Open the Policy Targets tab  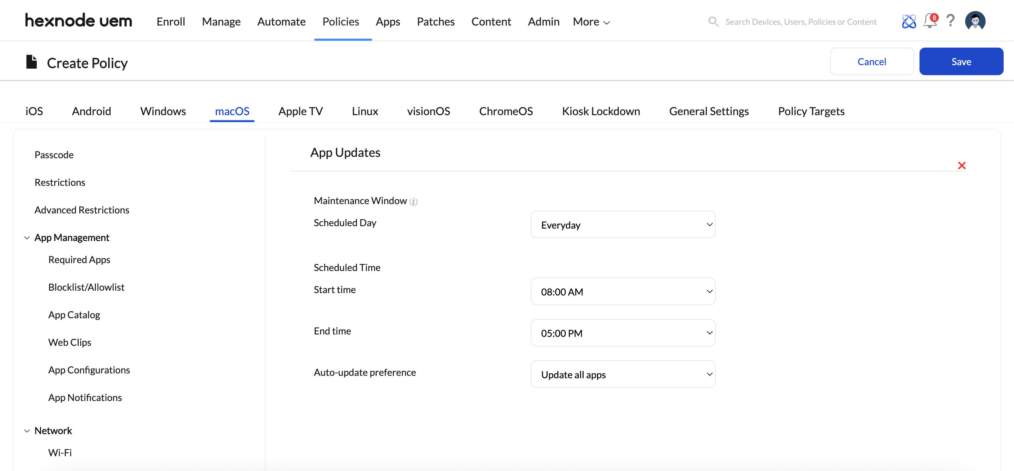(x=811, y=111)
